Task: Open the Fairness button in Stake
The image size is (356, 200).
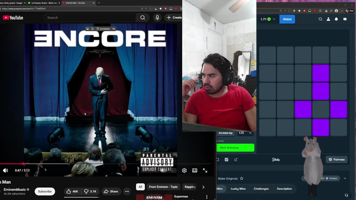Action: (x=337, y=159)
